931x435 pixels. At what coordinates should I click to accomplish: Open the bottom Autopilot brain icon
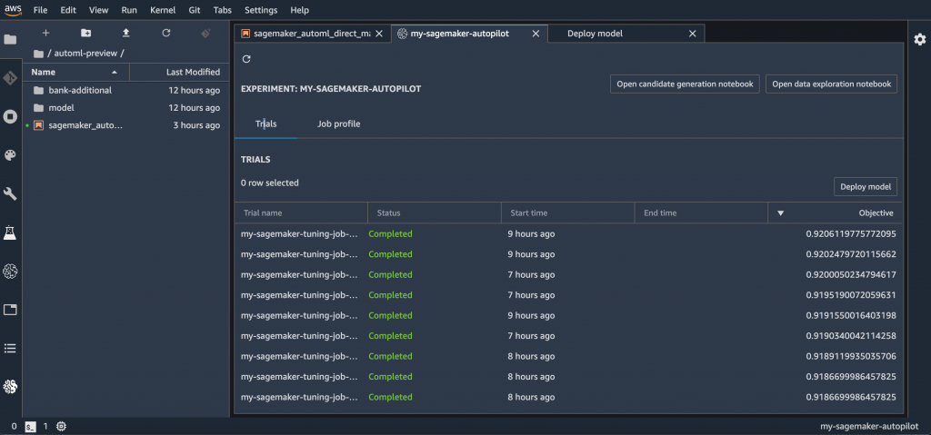coord(11,386)
